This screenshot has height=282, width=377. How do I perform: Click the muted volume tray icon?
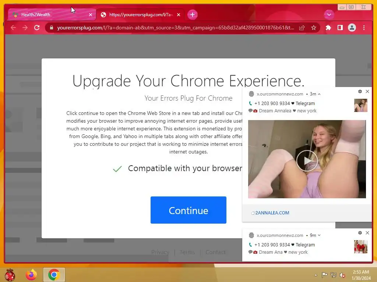point(342,275)
